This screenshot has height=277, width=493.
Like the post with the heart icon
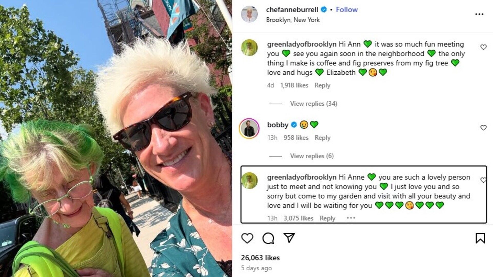click(247, 238)
